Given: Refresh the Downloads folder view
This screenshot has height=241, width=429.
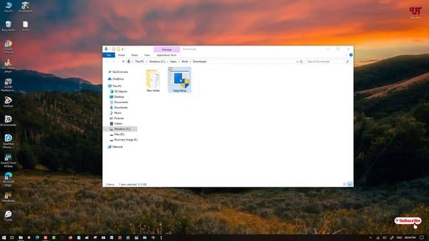Looking at the screenshot, I should point(301,62).
